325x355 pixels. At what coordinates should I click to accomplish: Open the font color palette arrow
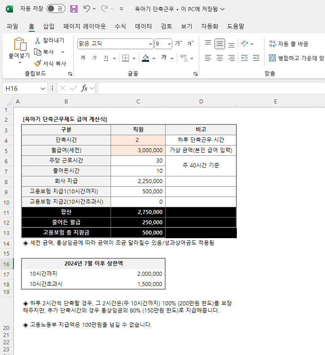click(x=172, y=58)
